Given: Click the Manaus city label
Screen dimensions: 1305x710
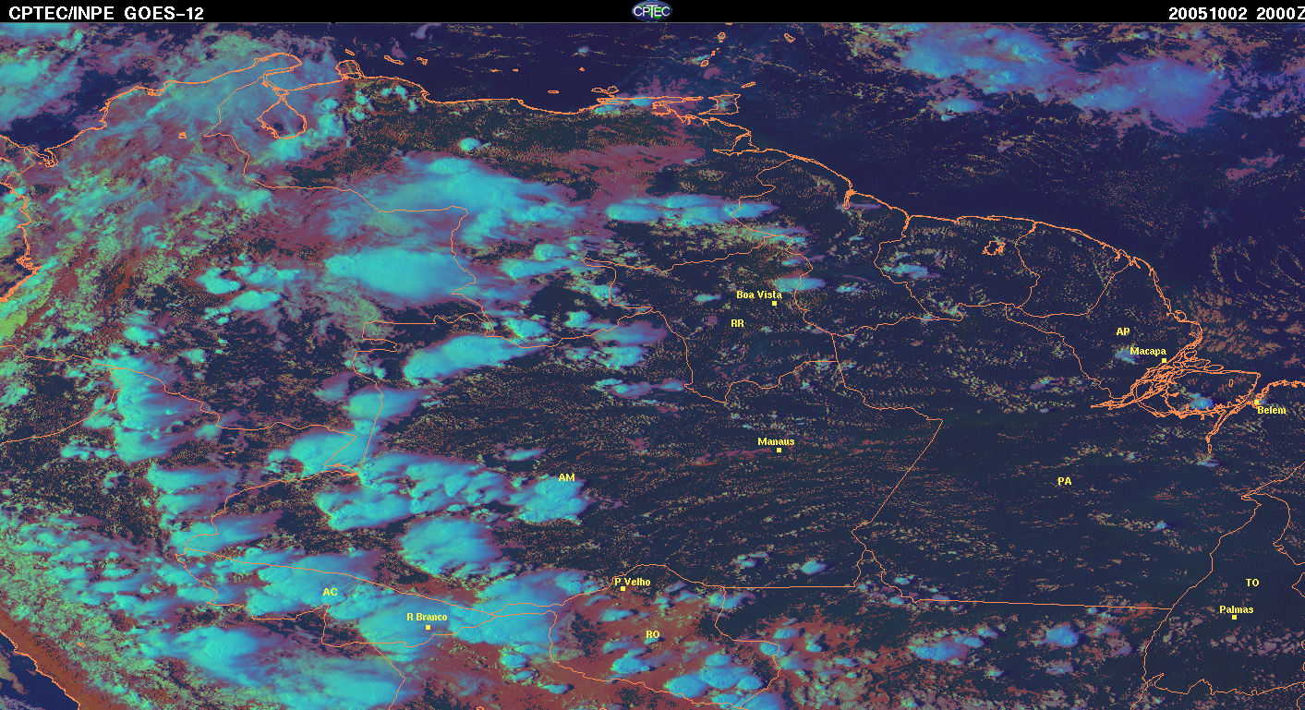Looking at the screenshot, I should click(776, 441).
